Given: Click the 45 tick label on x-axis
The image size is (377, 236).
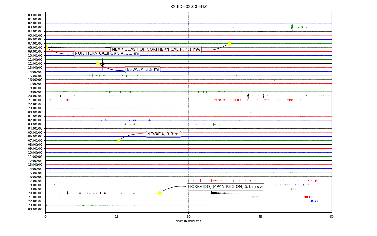Looking at the screenshot, I should coord(260,217).
